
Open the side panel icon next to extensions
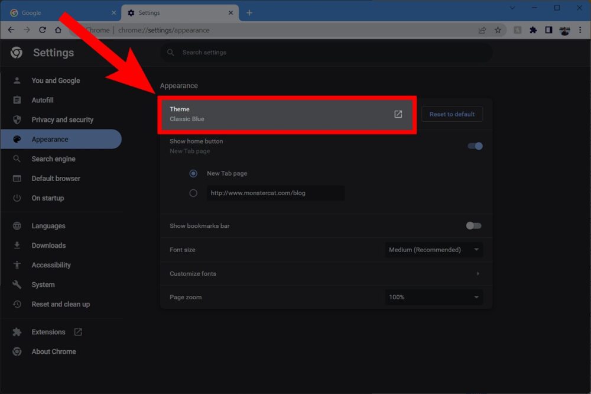(550, 30)
